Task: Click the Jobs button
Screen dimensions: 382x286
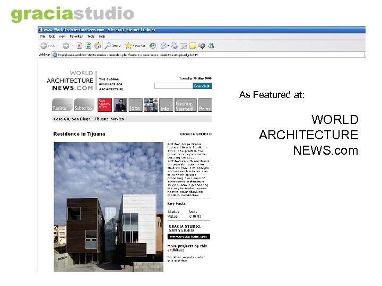Action: click(135, 105)
